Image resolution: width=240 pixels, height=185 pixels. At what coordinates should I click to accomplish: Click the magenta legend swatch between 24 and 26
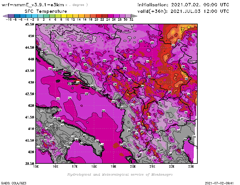(110, 16)
